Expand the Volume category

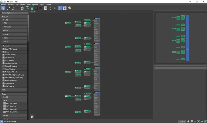coord(15,42)
